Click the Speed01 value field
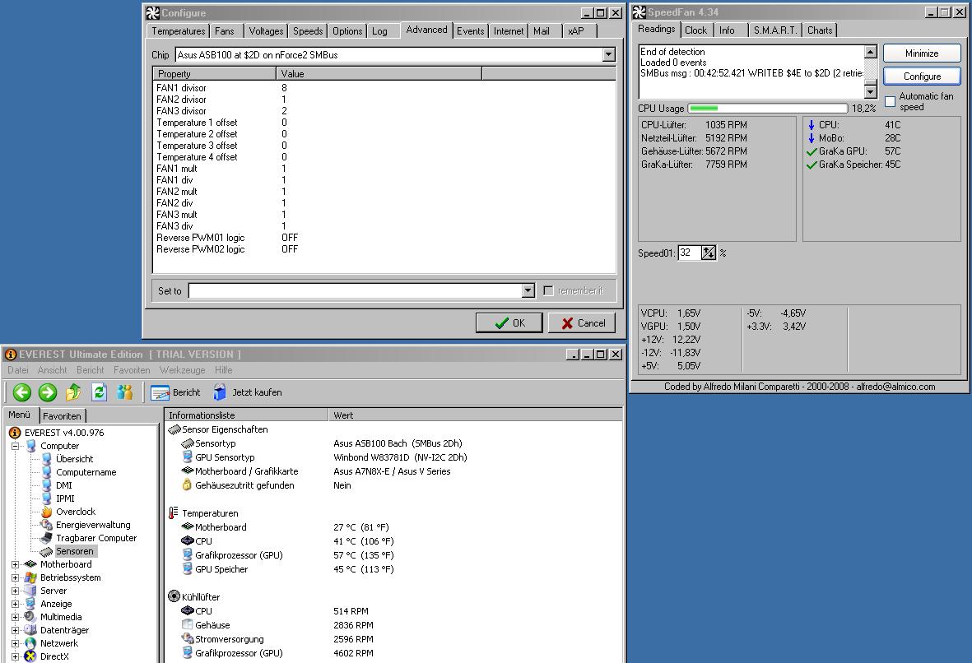Screen dimensions: 972x663 (x=690, y=253)
